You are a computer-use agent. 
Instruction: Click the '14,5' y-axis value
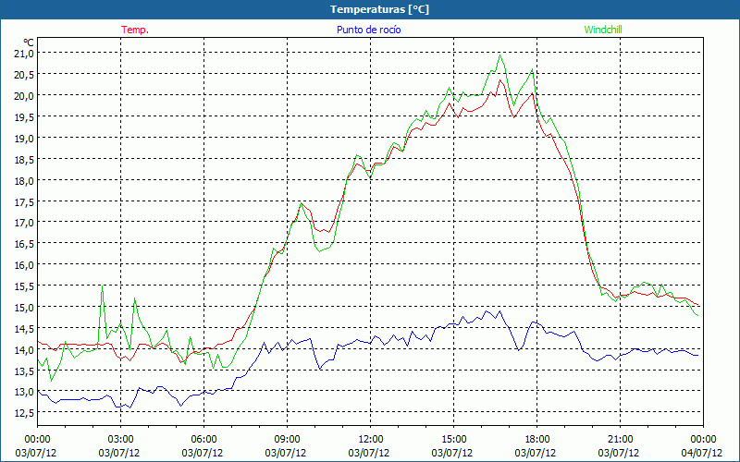[x=24, y=329]
